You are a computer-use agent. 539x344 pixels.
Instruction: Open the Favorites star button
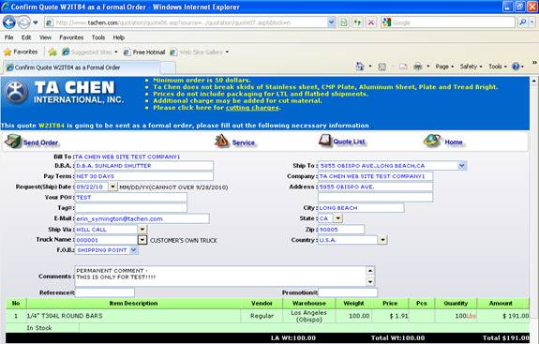point(21,52)
